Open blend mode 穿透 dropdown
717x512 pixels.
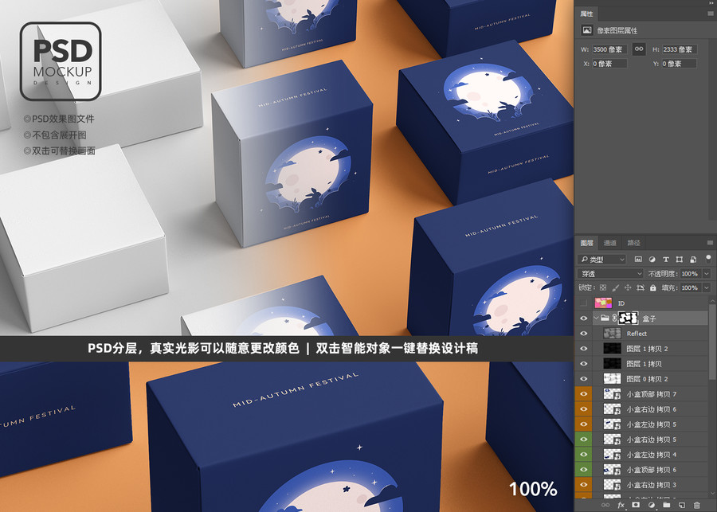pyautogui.click(x=610, y=273)
